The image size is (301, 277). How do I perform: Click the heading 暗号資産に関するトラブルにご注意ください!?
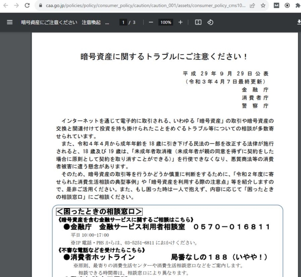tap(164, 57)
